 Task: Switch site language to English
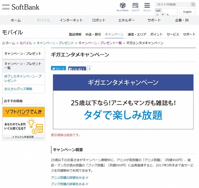(187, 12)
